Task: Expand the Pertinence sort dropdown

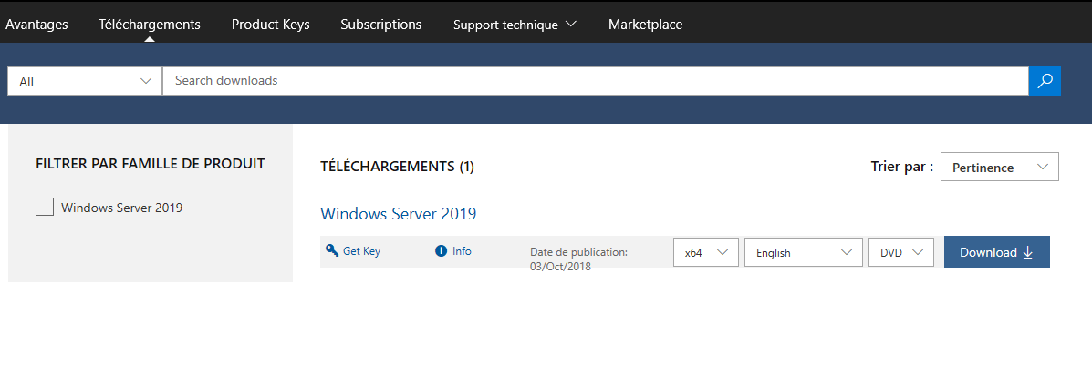Action: [999, 168]
